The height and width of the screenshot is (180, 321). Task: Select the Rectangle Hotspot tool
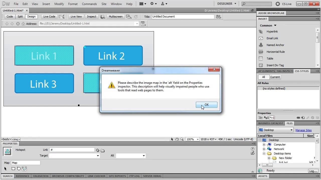(x=13, y=169)
